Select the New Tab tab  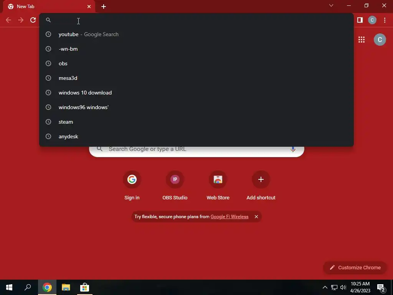[x=49, y=7]
